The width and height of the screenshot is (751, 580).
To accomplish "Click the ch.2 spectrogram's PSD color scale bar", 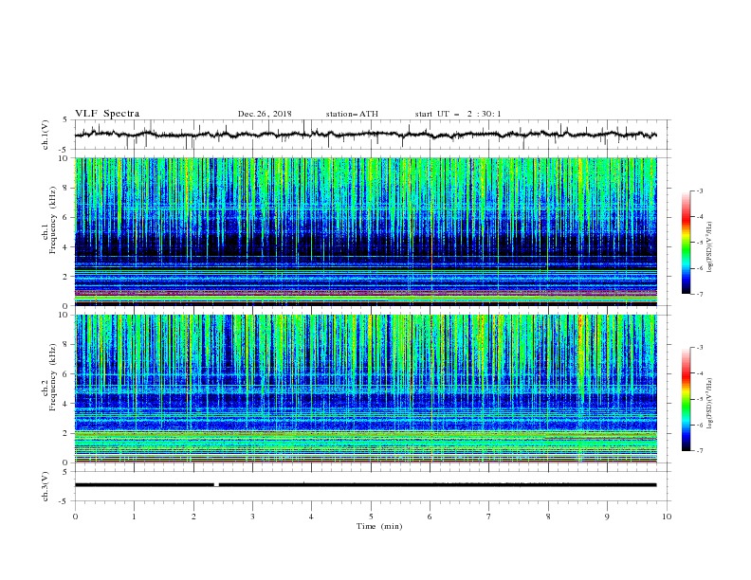I will (x=686, y=399).
